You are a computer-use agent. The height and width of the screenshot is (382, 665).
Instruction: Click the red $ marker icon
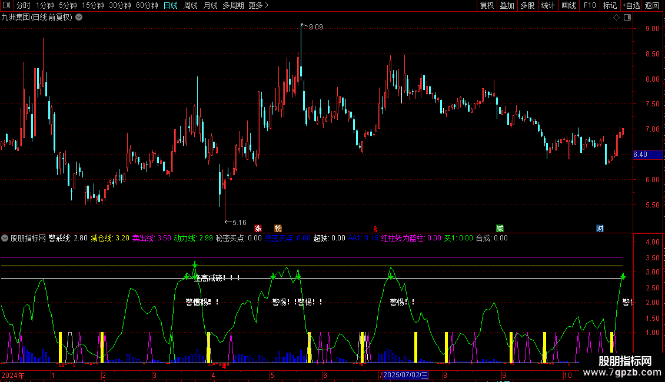pyautogui.click(x=375, y=228)
